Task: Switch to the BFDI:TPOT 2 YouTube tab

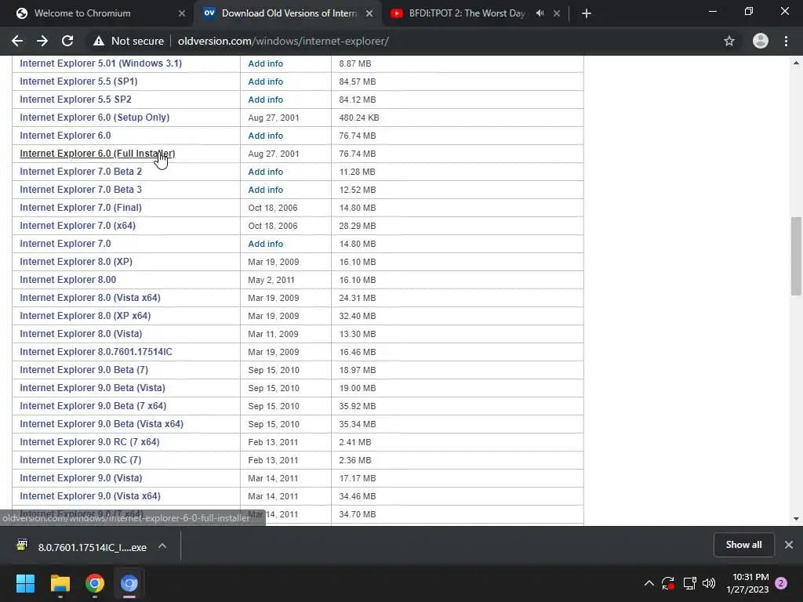Action: [467, 13]
